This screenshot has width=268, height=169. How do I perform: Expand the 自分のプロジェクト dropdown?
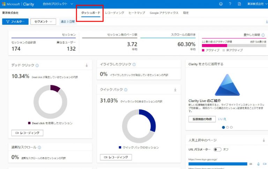point(58,4)
